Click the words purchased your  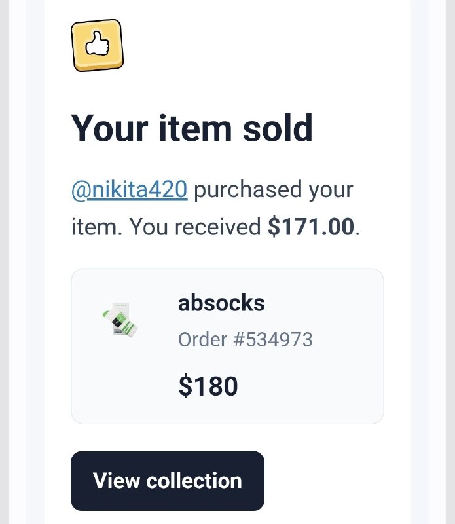tap(273, 191)
